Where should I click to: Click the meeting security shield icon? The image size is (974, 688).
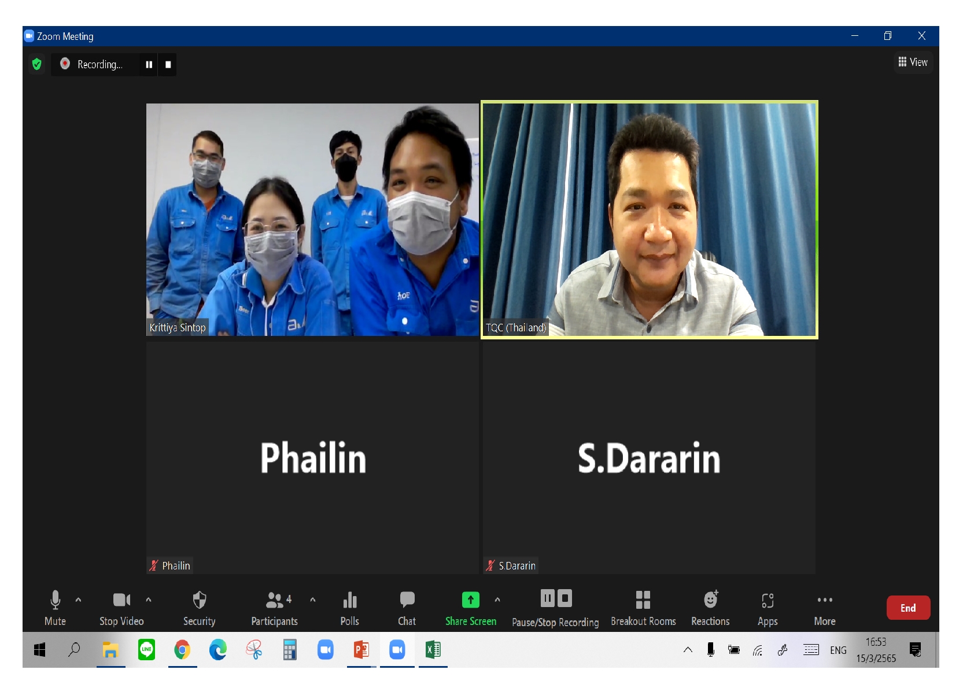coord(36,64)
